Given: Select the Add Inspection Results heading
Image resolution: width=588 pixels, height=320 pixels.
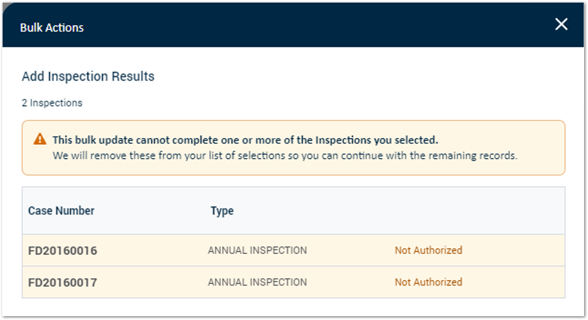Looking at the screenshot, I should point(87,77).
